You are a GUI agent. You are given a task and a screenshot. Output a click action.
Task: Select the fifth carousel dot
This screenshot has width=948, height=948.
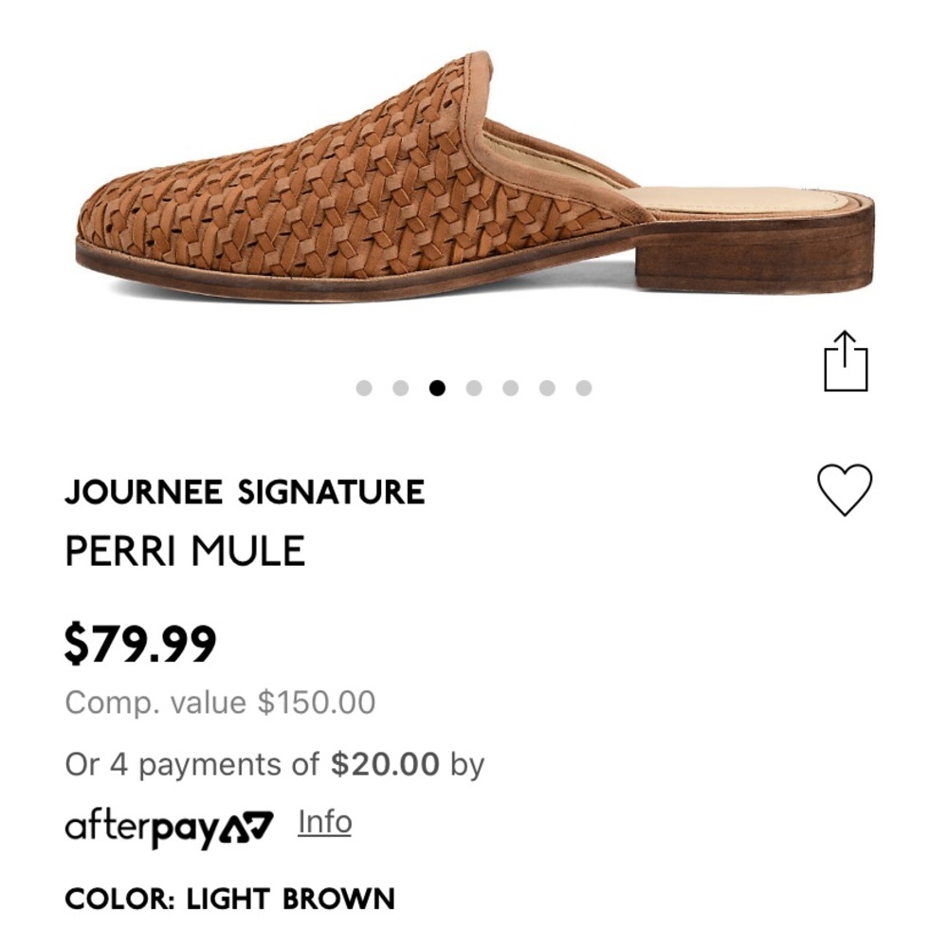click(509, 386)
